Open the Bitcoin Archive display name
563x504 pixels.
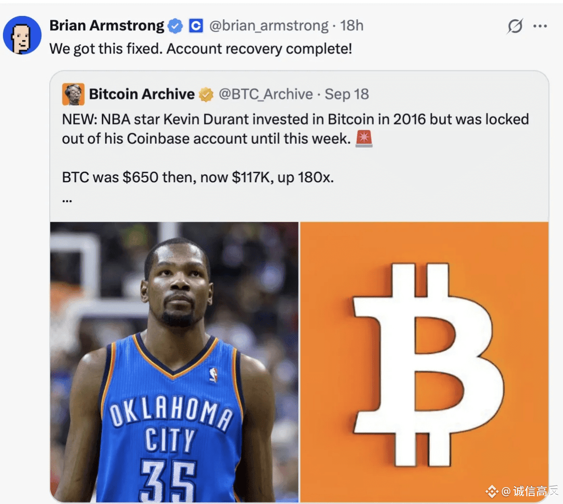[142, 94]
